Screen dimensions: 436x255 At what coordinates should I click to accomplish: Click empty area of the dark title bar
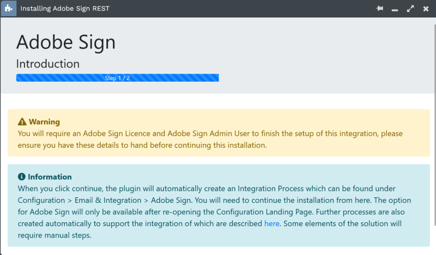coord(245,9)
